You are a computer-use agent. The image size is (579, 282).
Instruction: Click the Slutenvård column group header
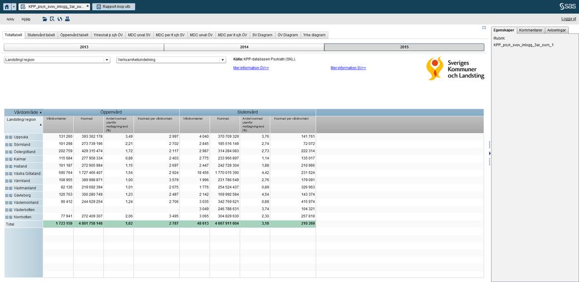click(248, 112)
